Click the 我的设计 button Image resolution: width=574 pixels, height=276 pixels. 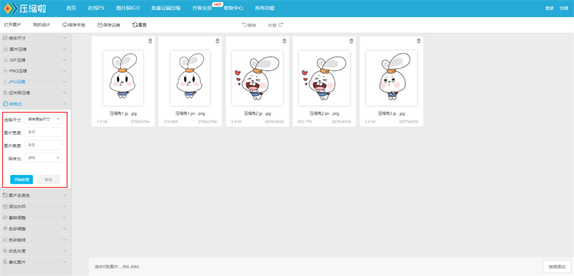click(42, 25)
